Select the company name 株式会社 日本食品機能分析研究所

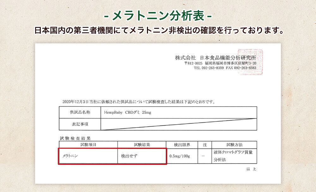pos(216,58)
